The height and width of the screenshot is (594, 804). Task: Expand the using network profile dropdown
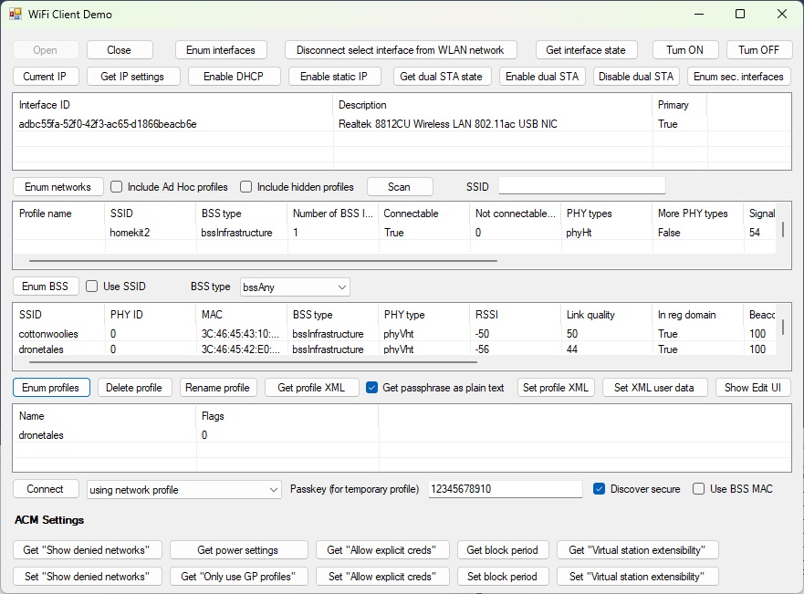pos(184,490)
